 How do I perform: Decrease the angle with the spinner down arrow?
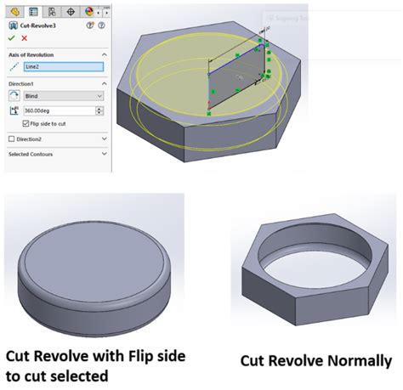(99, 113)
